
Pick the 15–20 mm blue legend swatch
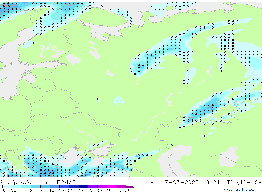[64, 187]
